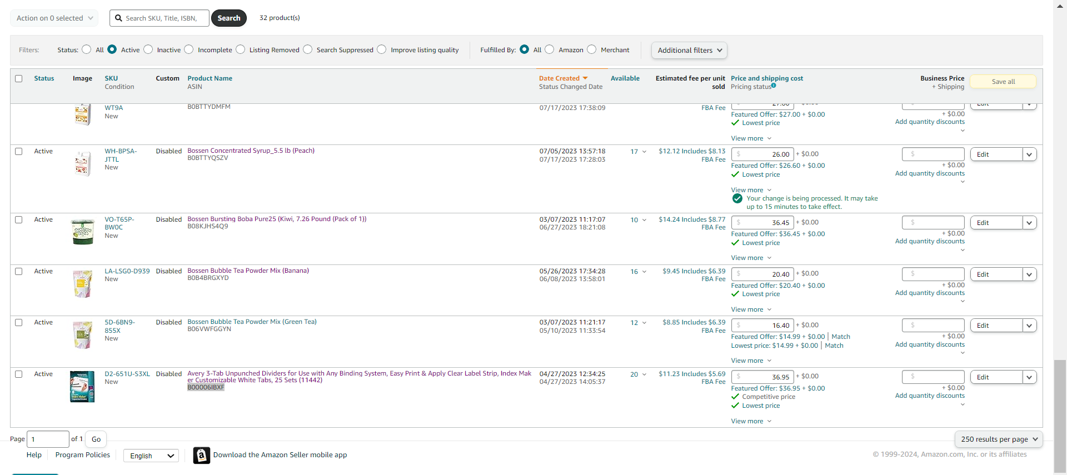
Task: Click the fee text $14.24 Includes $8.77
Action: click(x=692, y=219)
